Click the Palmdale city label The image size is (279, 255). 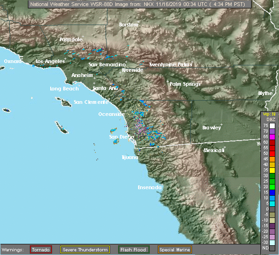(71, 39)
